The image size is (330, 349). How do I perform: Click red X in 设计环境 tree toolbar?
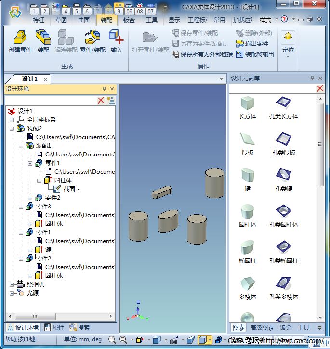[x=101, y=101]
